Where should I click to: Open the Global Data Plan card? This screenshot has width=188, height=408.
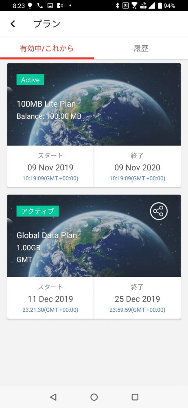click(94, 257)
